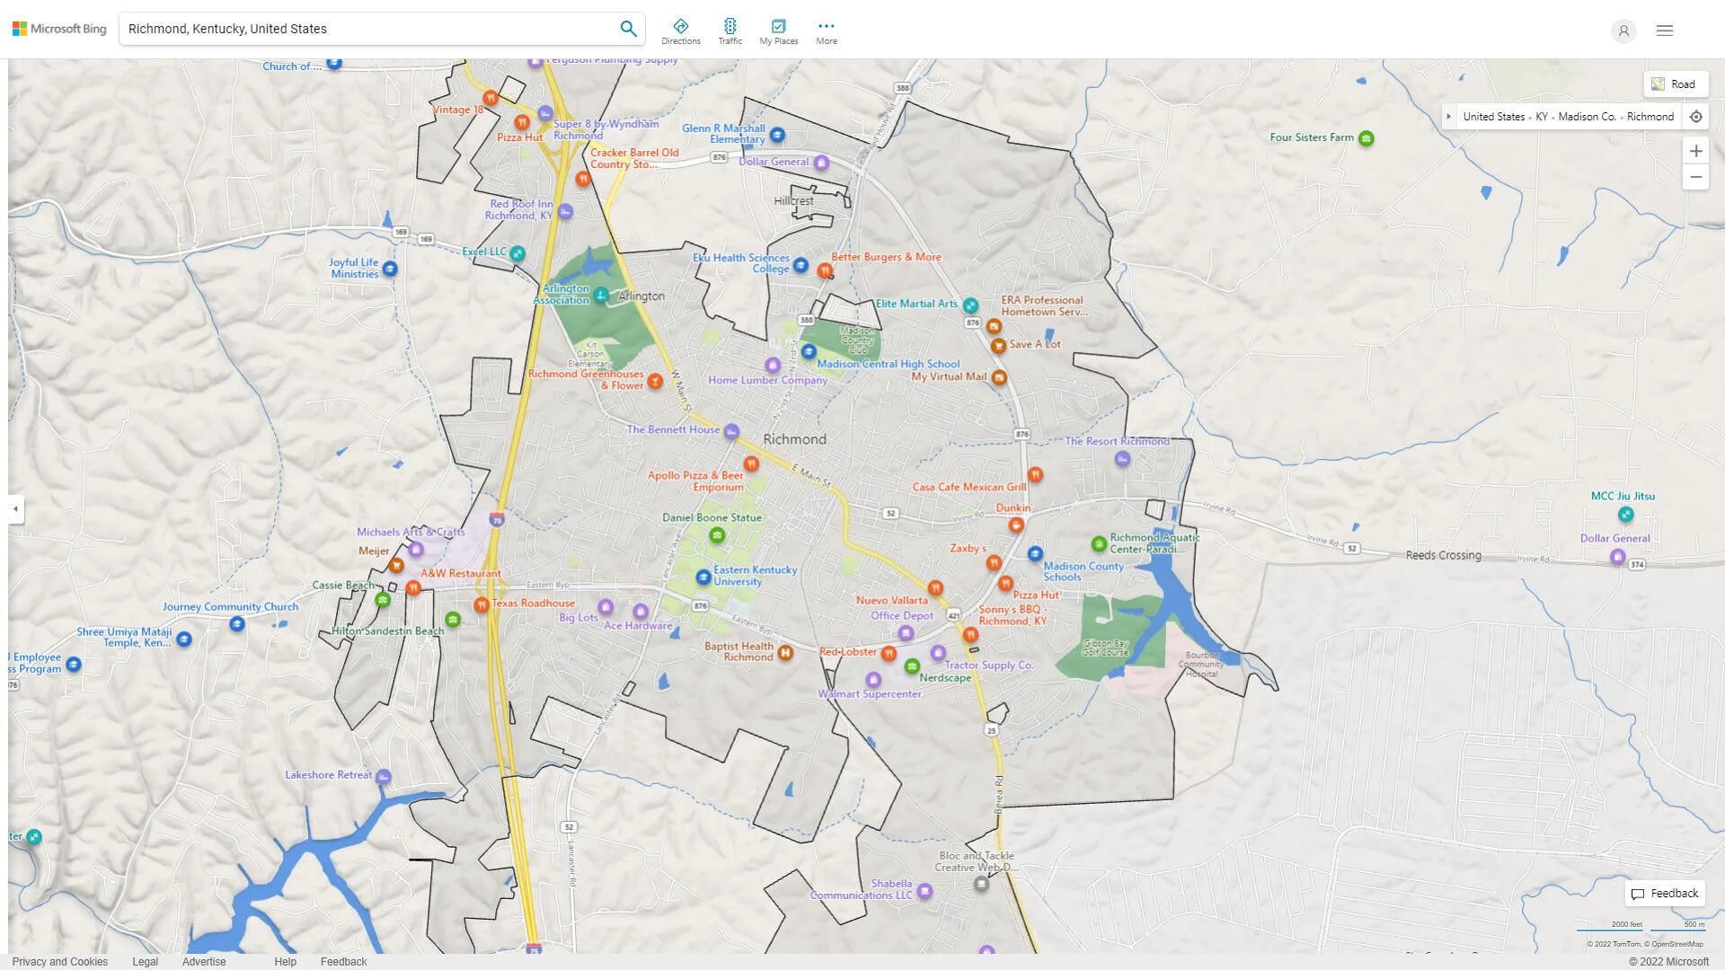The height and width of the screenshot is (970, 1725).
Task: Select the Eastern Kentucky University pin
Action: pyautogui.click(x=703, y=577)
